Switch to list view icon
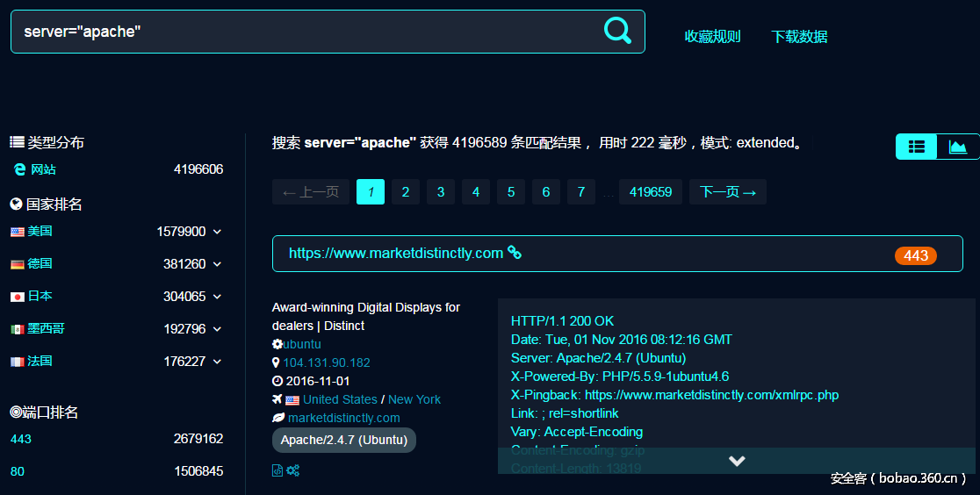This screenshot has width=980, height=495. (916, 147)
